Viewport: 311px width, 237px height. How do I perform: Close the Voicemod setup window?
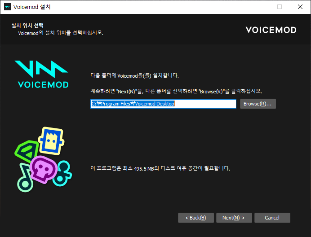tap(300, 7)
